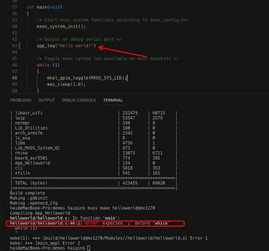Click the board_asr5501 row in terminal
The height and width of the screenshot is (251, 269).
click(x=94, y=158)
